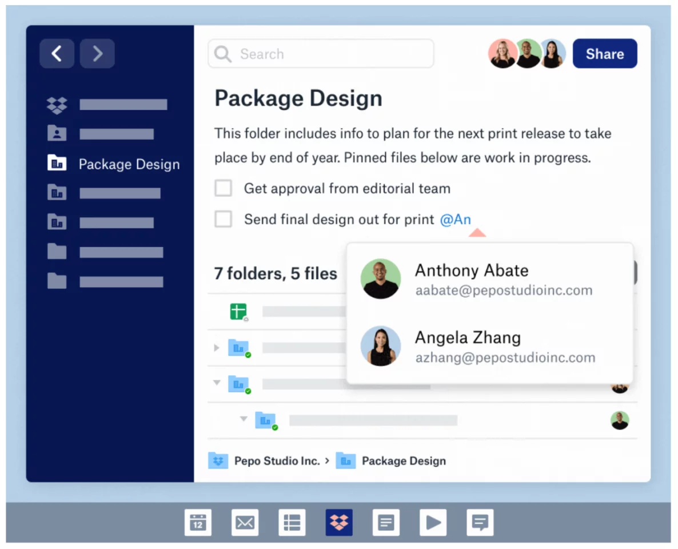Check the 'Get approval from editorial team' checkbox

(223, 188)
